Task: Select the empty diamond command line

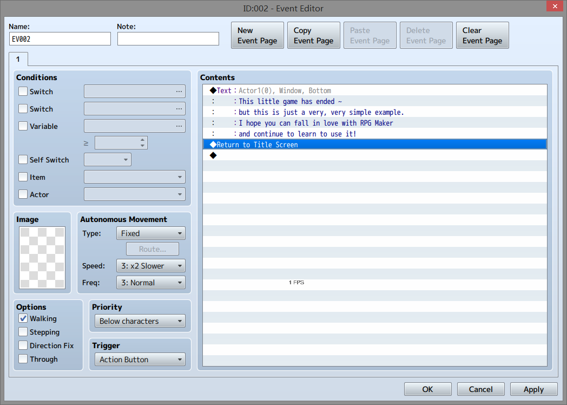Action: pyautogui.click(x=375, y=155)
